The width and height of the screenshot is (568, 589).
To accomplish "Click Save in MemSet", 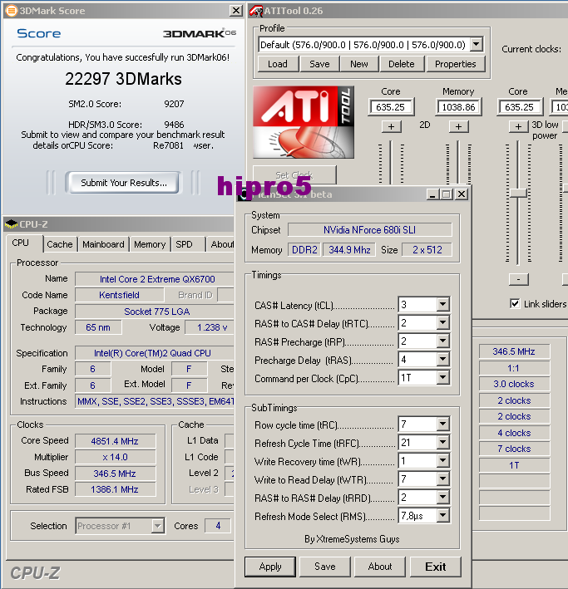I will tap(325, 567).
